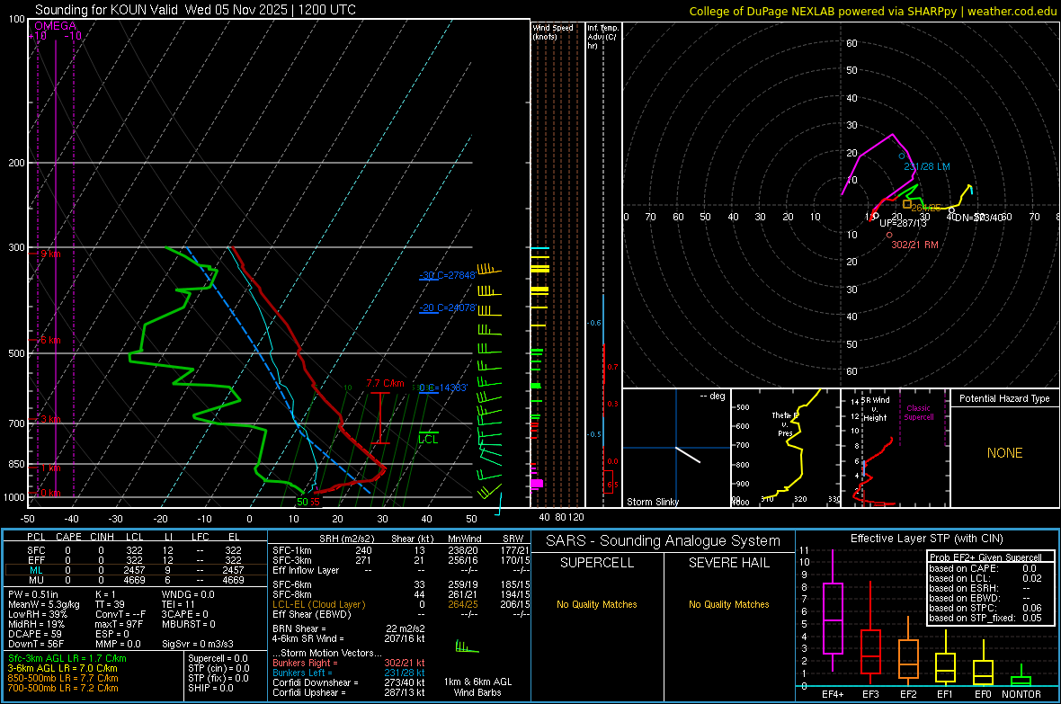Click the 'Potential Hazard Type' header
Image resolution: width=1061 pixels, height=704 pixels.
pos(1004,398)
